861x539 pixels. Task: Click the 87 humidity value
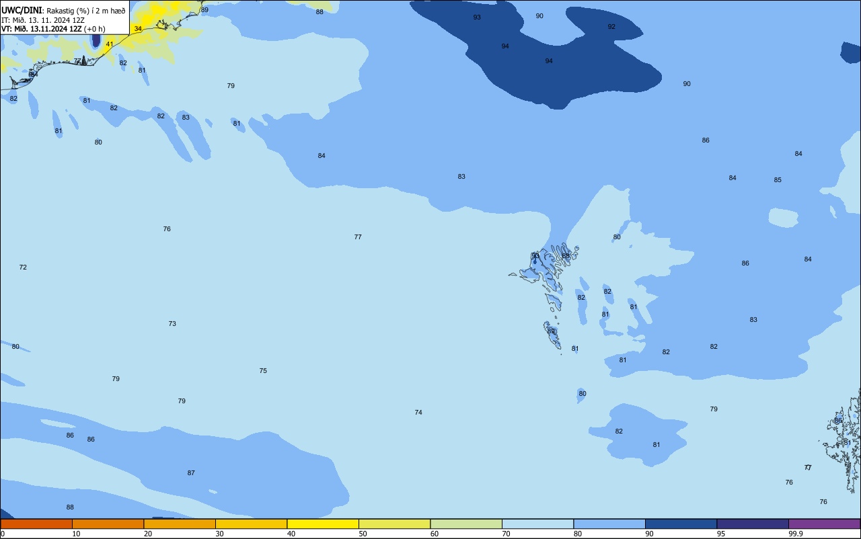(191, 472)
